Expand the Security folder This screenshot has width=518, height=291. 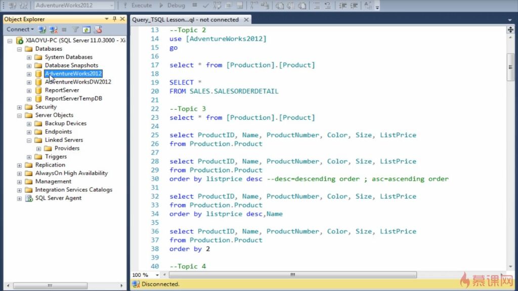point(20,107)
